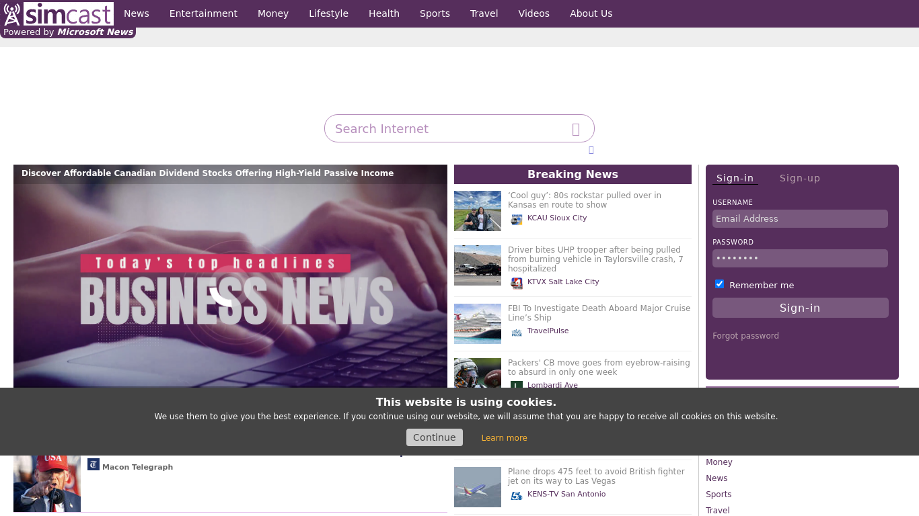
Task: Click the rockstar story thumbnail
Action: [478, 211]
